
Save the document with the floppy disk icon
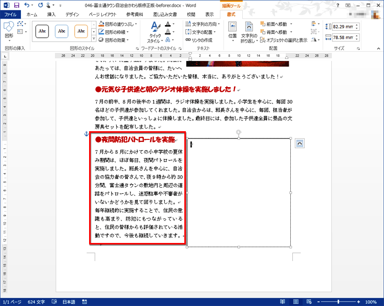tap(16, 5)
